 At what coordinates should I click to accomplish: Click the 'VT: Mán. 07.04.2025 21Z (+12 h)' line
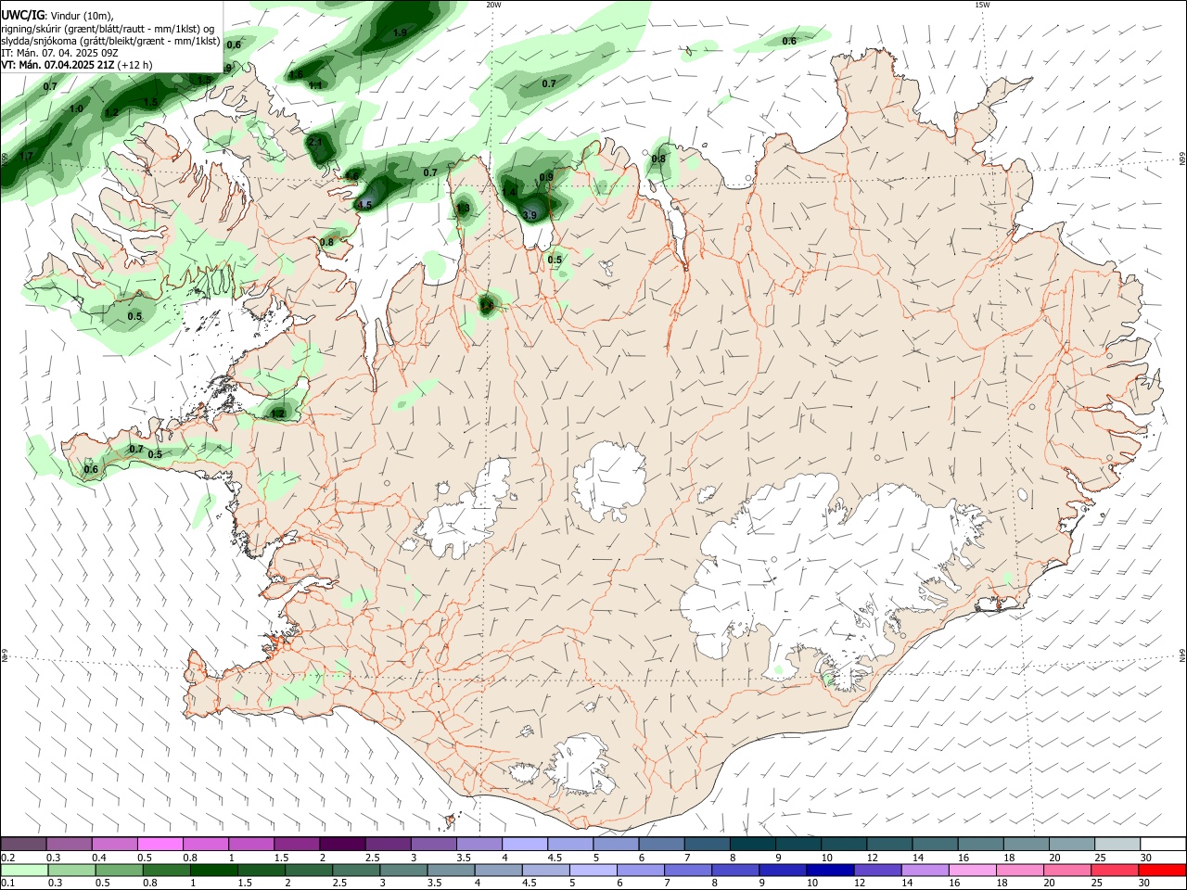pos(76,65)
